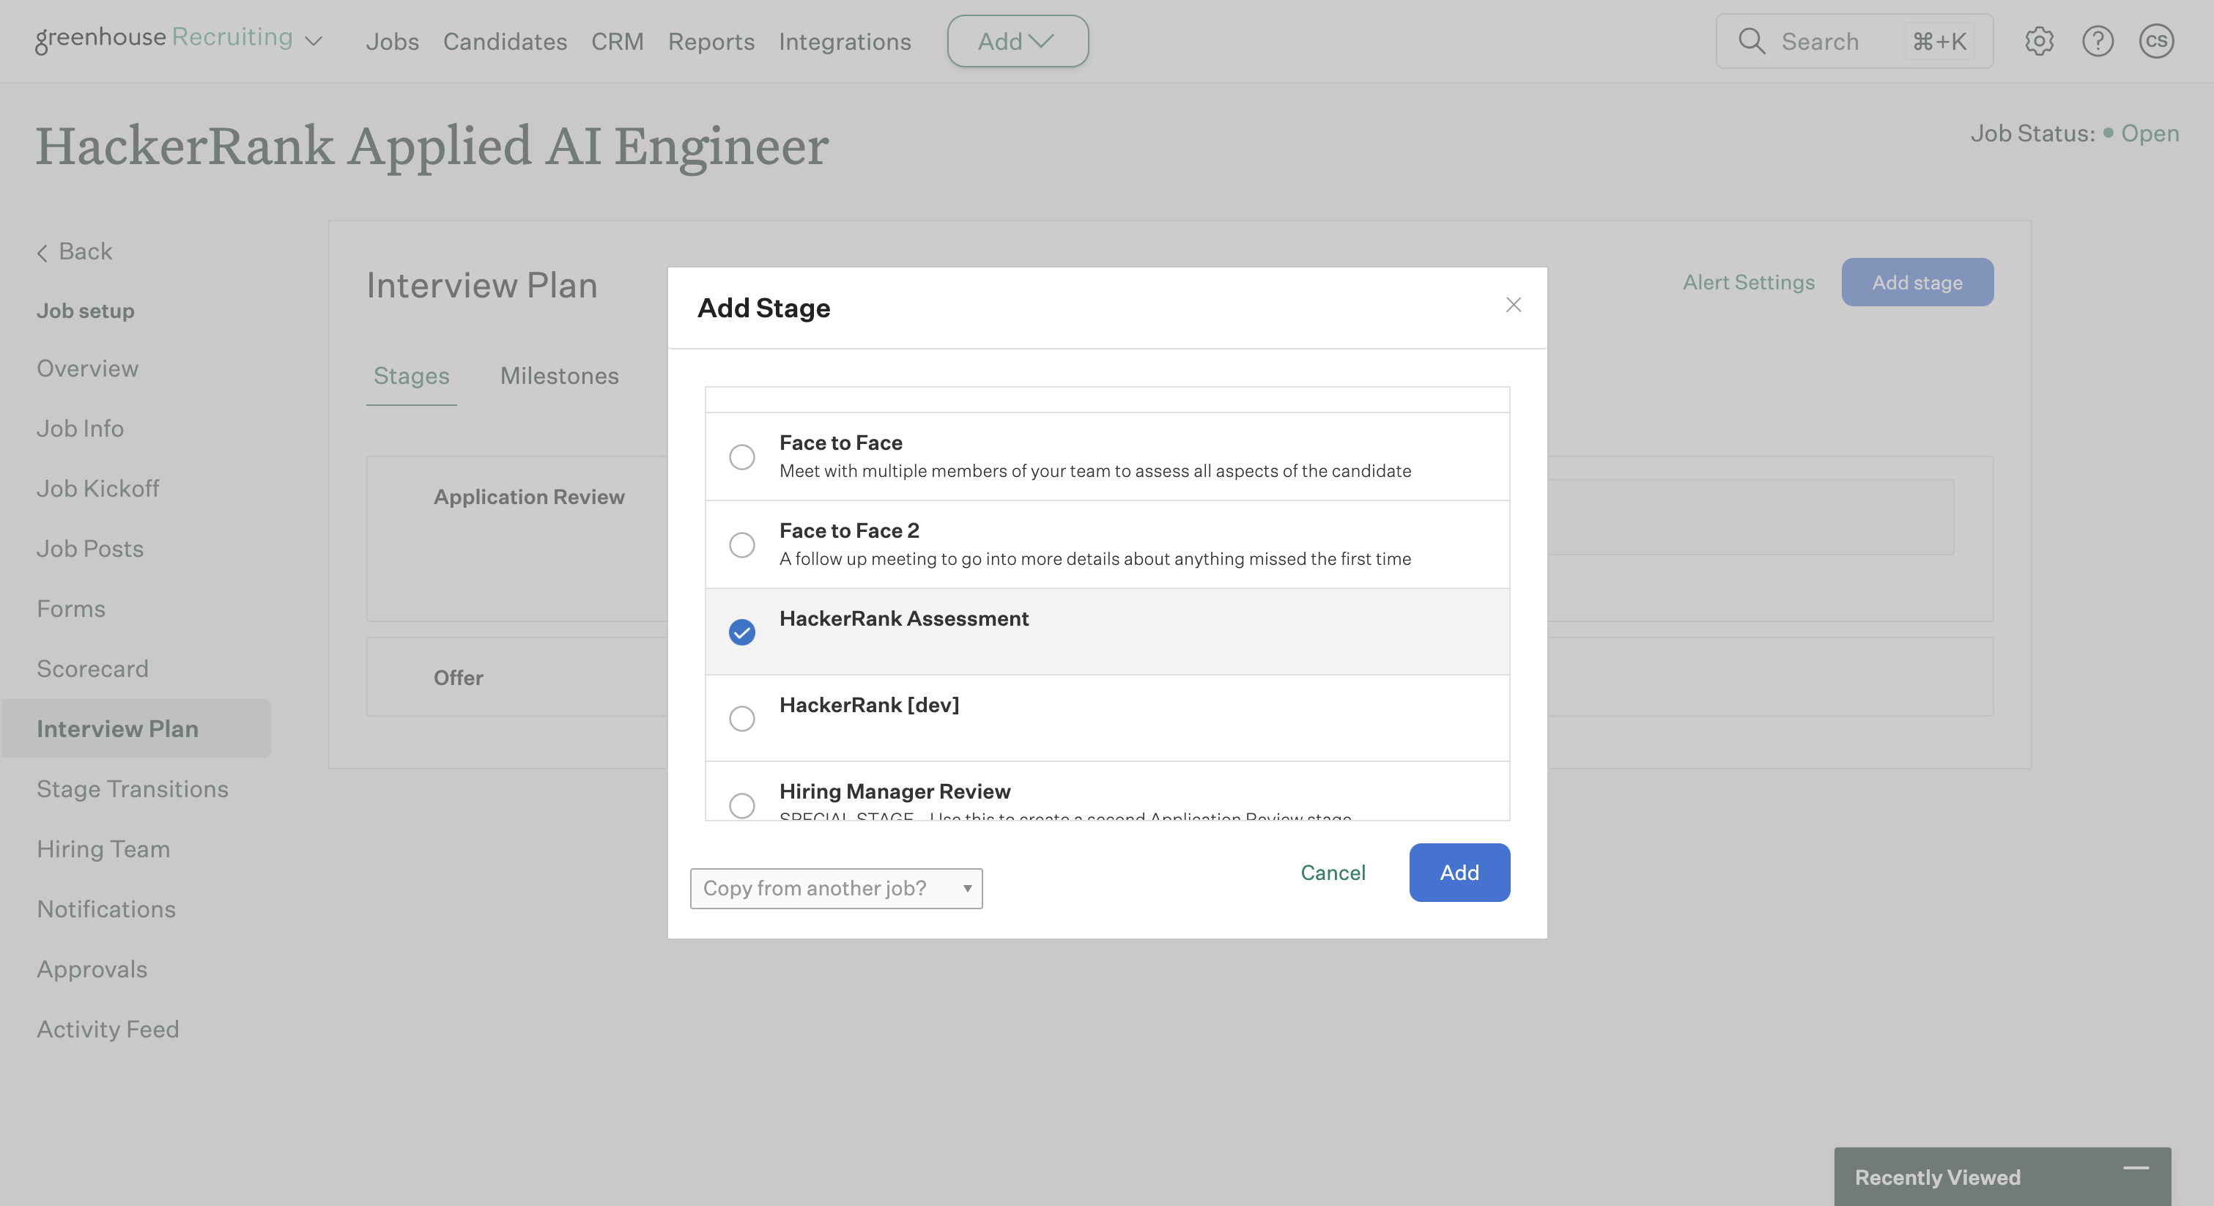Image resolution: width=2214 pixels, height=1206 pixels.
Task: Click the search magnifier icon
Action: (1751, 41)
